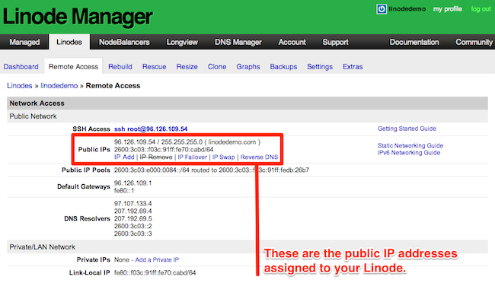
Task: Open the Reverse DNS link
Action: point(259,157)
